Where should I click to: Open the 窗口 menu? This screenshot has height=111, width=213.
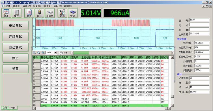coord(57,6)
